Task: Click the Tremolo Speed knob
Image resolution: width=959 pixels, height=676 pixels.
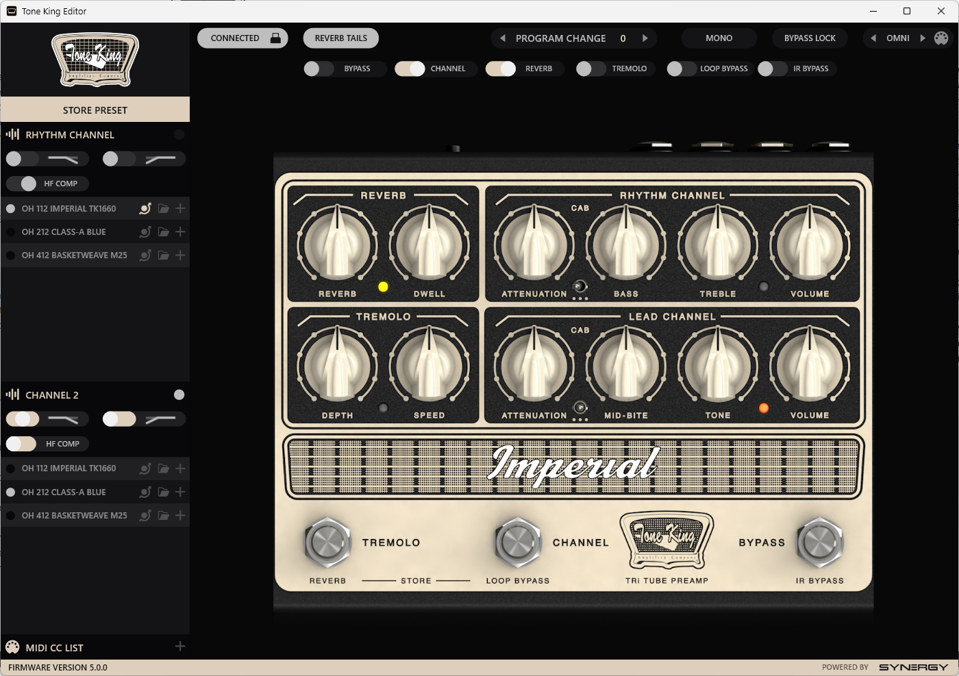Action: click(x=429, y=365)
